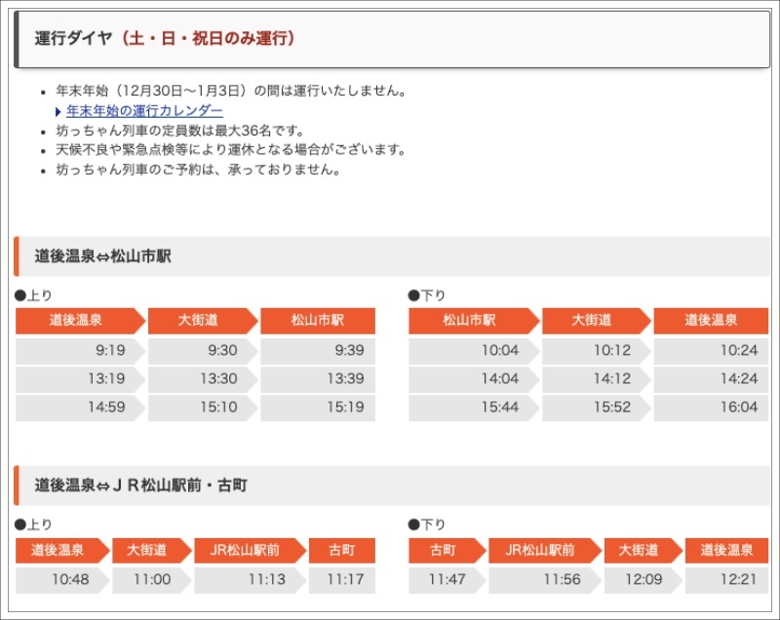Click the 10:04 time cell
This screenshot has width=780, height=620.
[x=474, y=351]
